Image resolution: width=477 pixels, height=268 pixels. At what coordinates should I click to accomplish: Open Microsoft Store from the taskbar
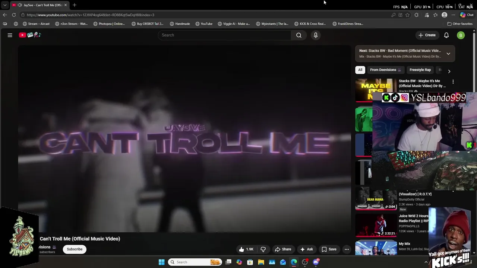(250, 262)
